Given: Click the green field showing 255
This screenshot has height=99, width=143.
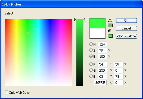Looking at the screenshot, I should pyautogui.click(x=103, y=70).
